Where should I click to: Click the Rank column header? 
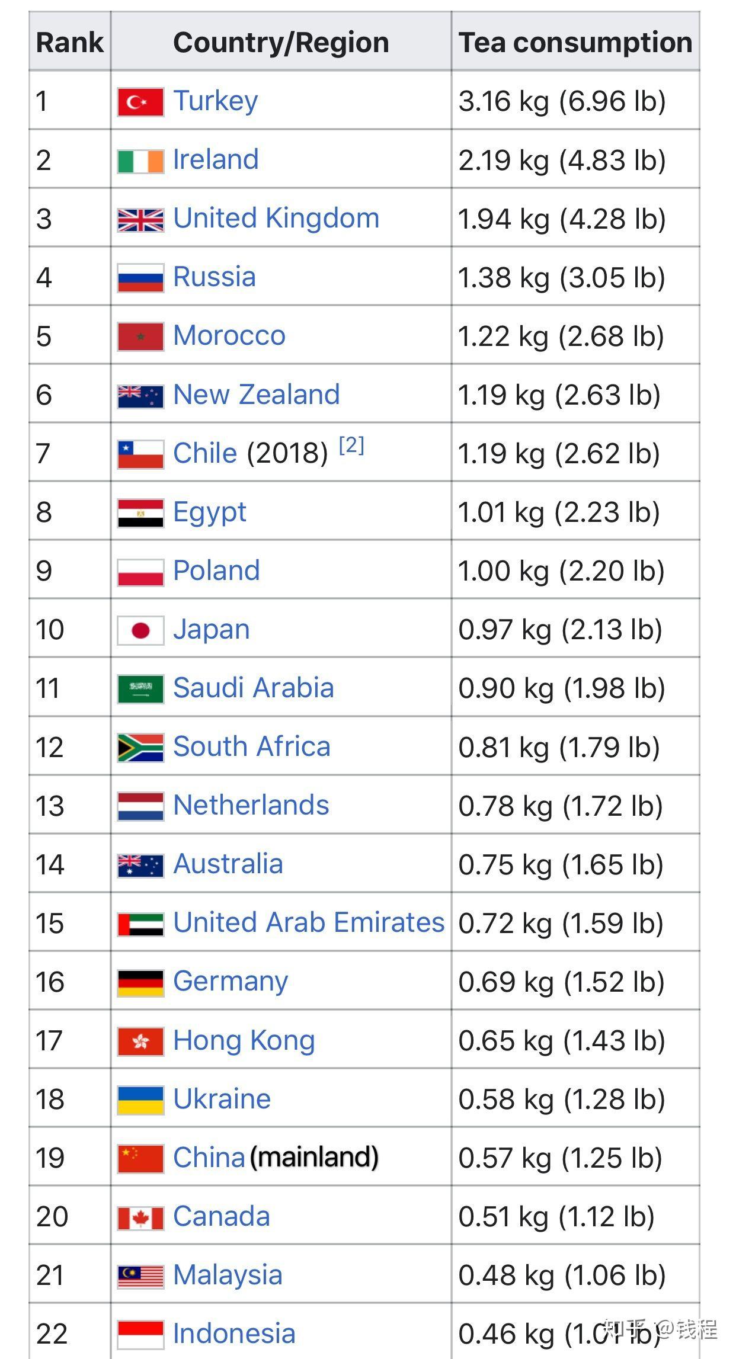point(69,42)
